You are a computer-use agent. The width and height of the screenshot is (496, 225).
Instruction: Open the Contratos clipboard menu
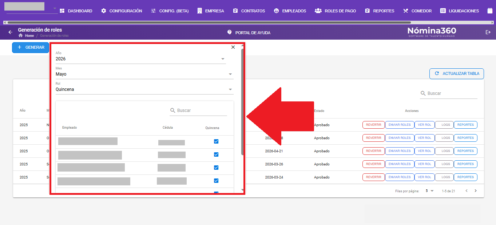click(249, 11)
